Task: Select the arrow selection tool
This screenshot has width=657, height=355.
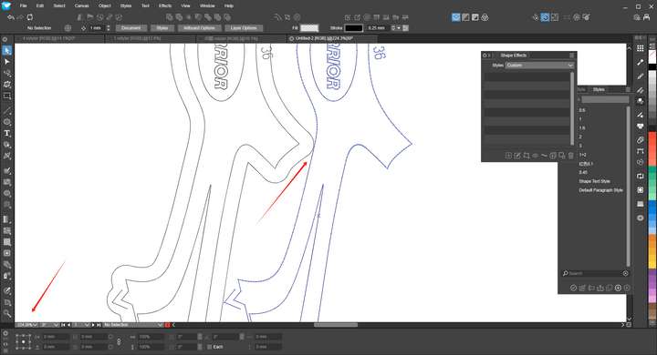Action: click(6, 51)
